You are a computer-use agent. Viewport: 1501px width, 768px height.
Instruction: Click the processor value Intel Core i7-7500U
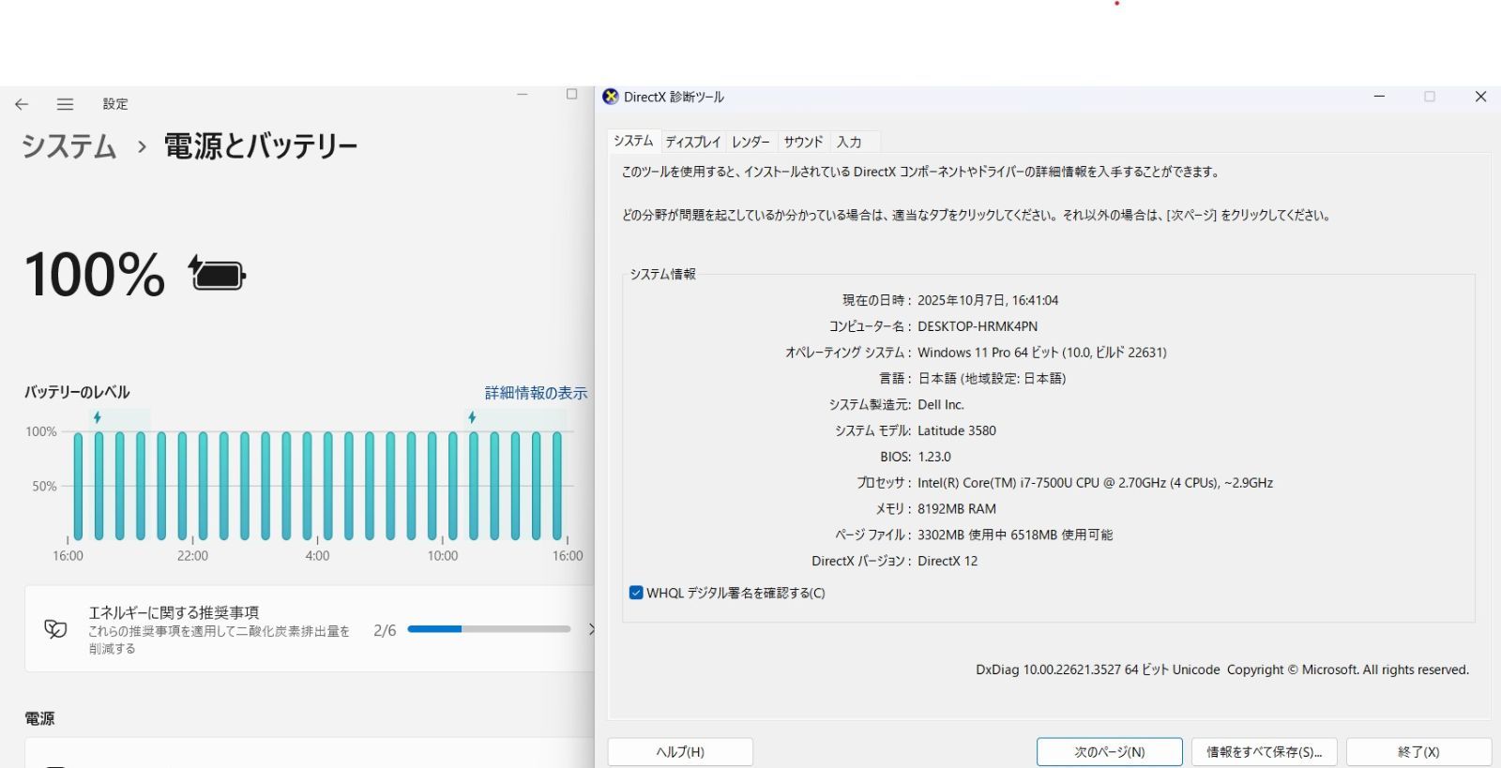[1095, 483]
